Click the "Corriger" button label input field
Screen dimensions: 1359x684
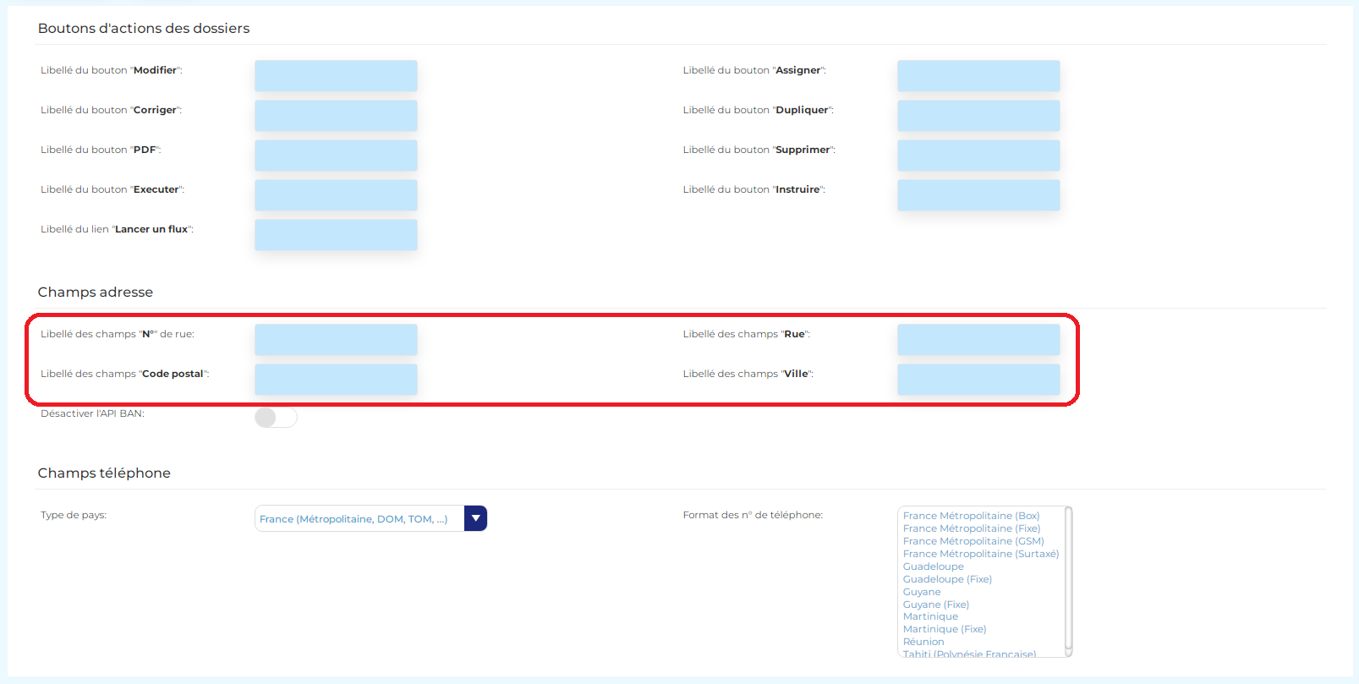[336, 115]
